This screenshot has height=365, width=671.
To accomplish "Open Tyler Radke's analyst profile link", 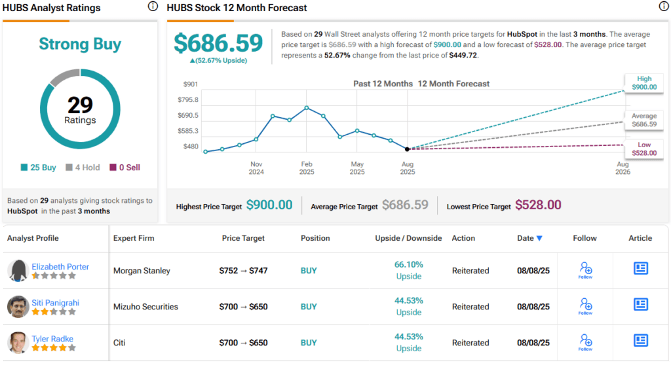I will point(52,338).
